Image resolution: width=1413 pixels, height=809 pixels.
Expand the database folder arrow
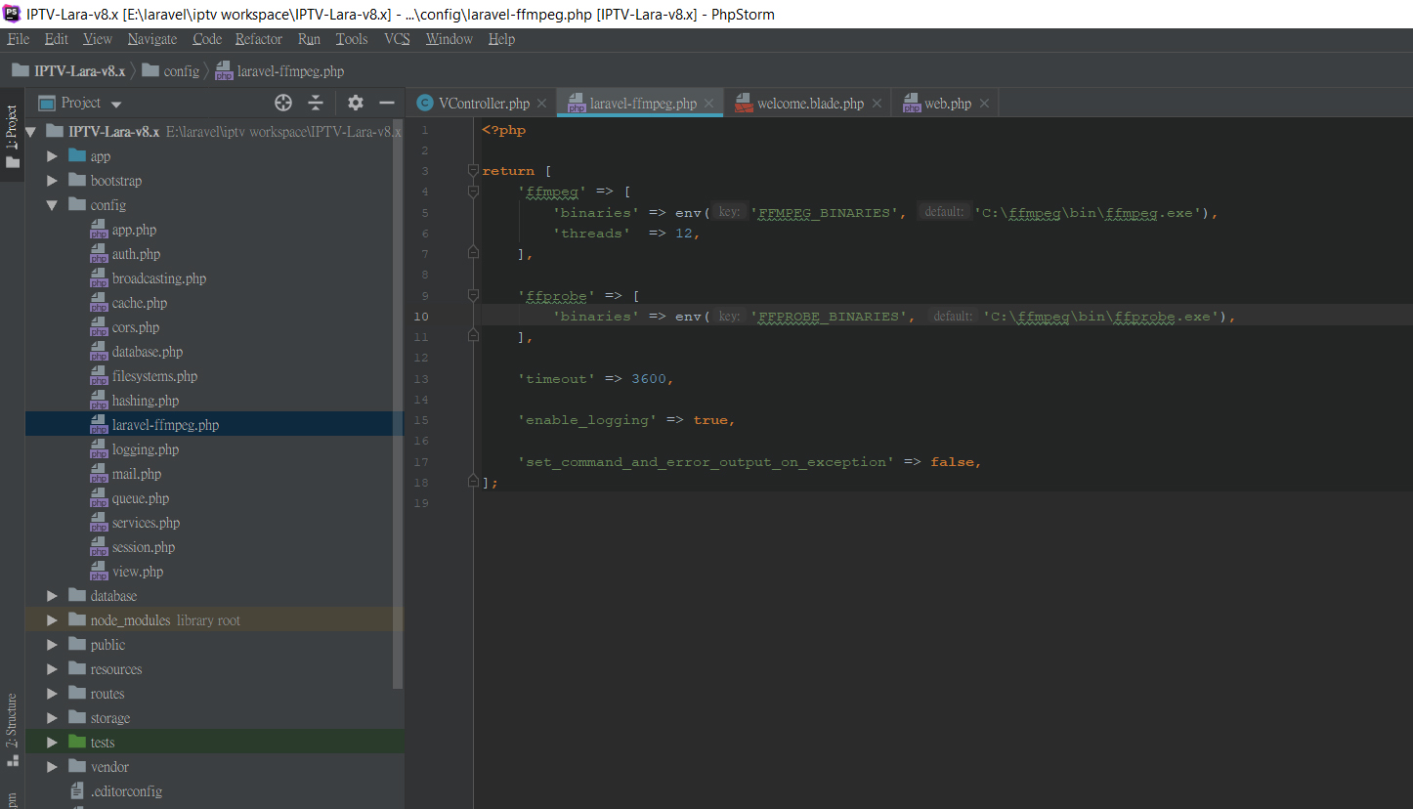tap(53, 596)
